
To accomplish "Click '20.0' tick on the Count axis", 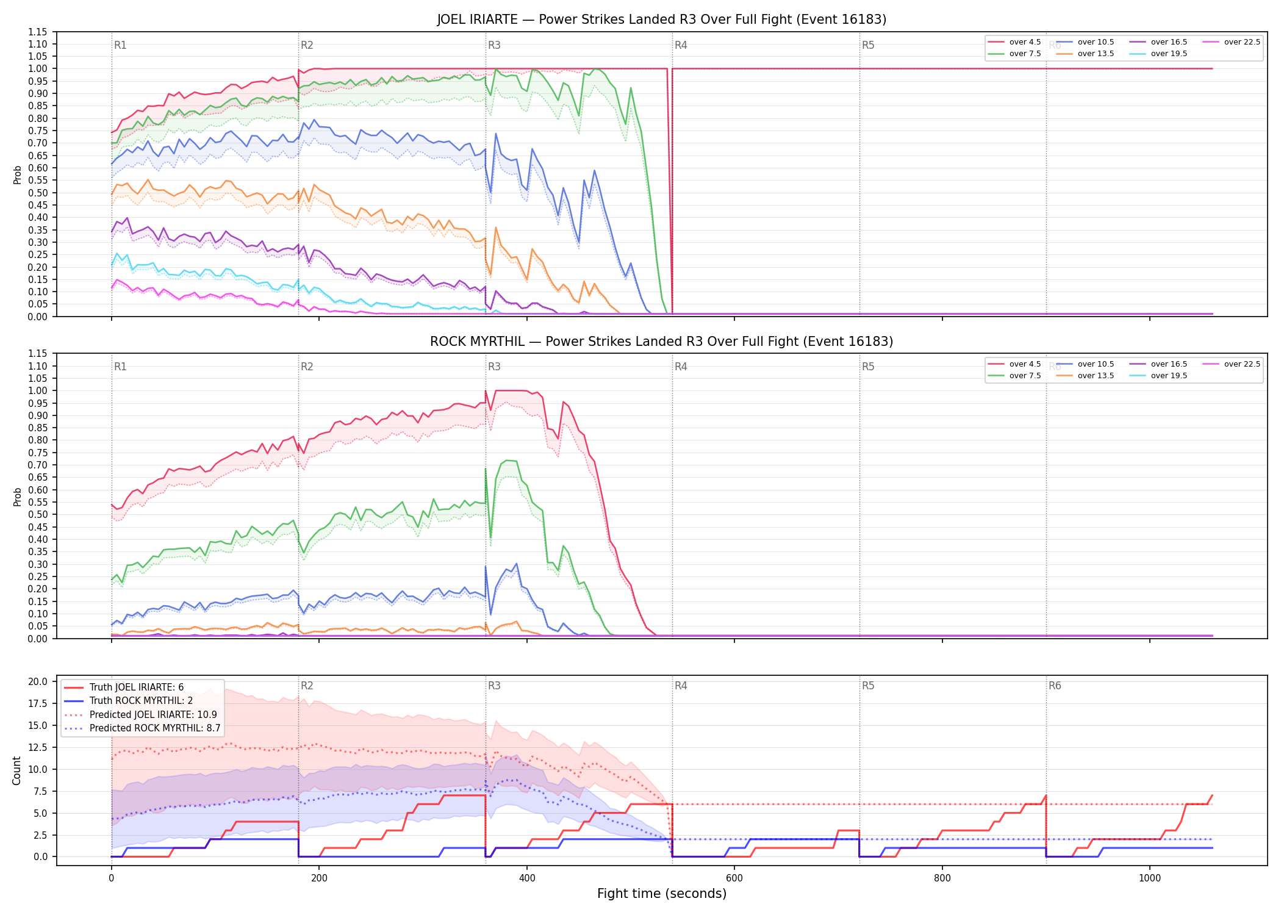I will point(38,682).
